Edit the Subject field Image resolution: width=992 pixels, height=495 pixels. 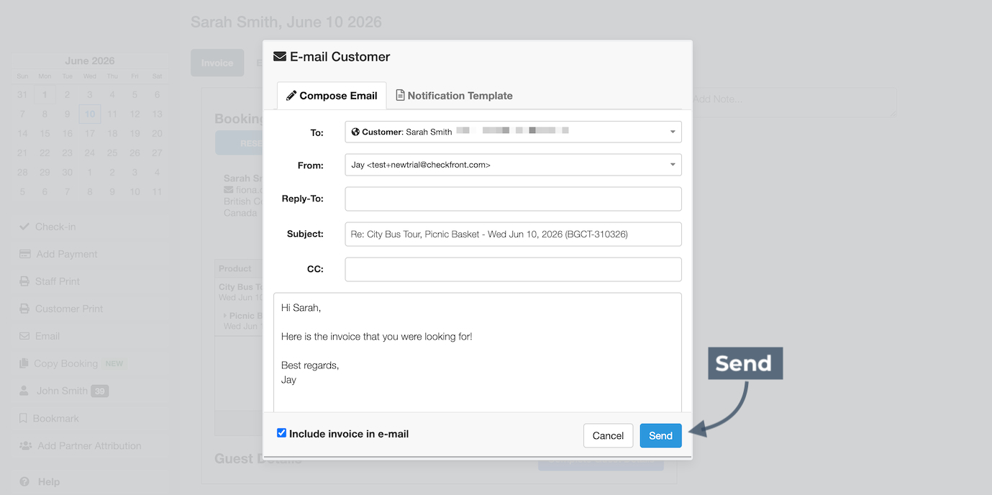[x=513, y=234]
